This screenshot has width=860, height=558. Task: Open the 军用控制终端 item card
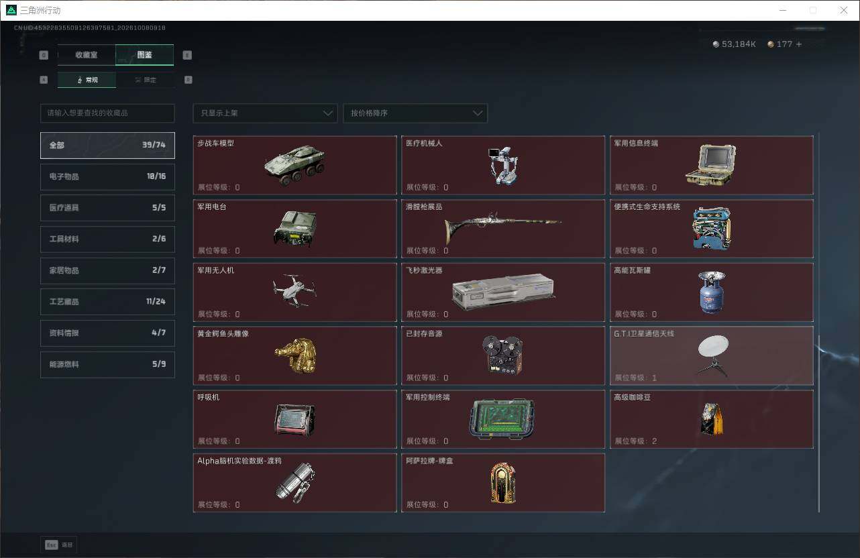[x=503, y=419]
